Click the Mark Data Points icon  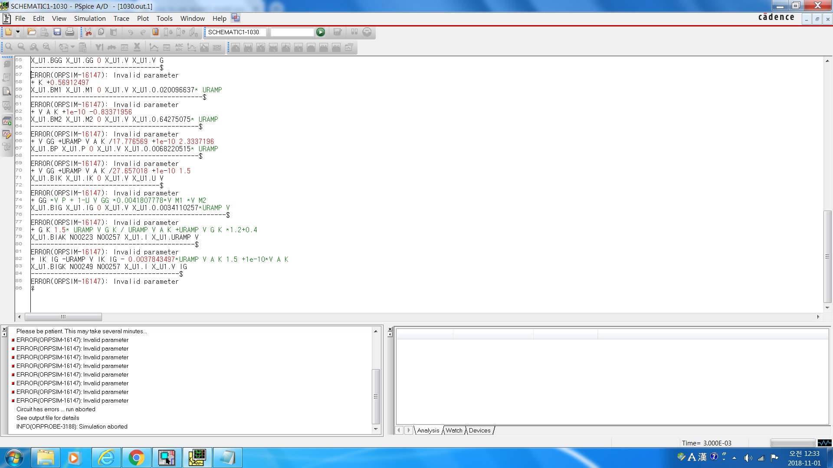pyautogui.click(x=192, y=47)
